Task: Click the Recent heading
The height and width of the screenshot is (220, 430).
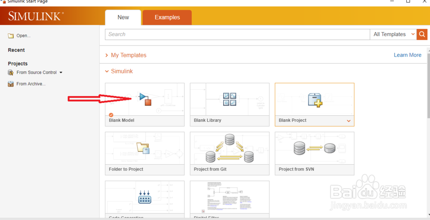Action: [x=16, y=50]
